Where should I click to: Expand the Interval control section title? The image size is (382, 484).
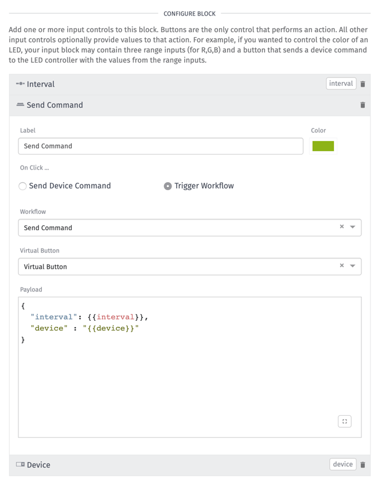41,84
